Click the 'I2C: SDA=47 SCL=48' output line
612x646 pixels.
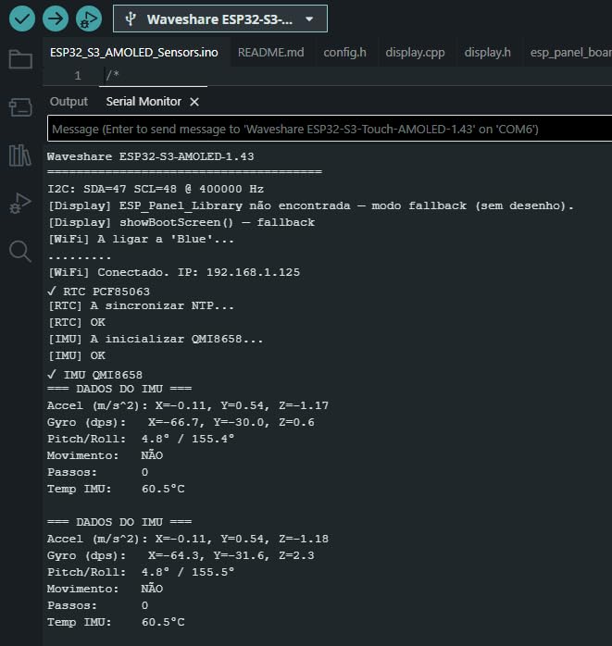156,189
